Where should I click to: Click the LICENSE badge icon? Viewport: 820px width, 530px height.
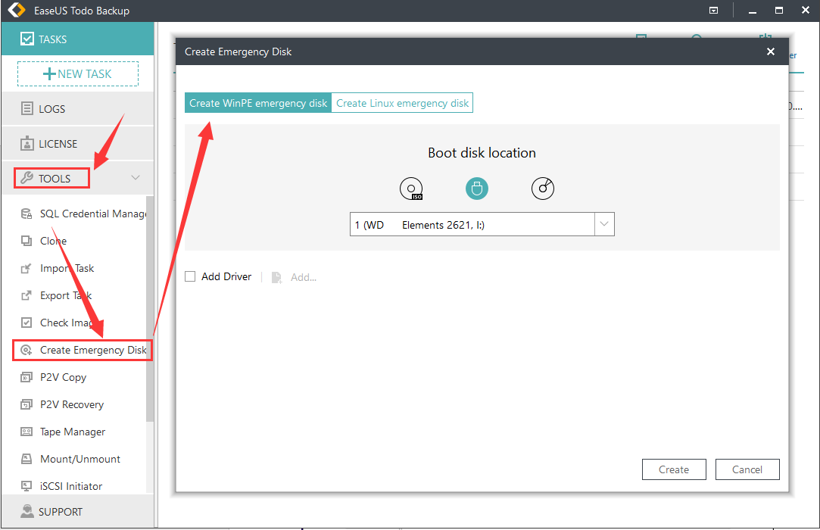[27, 143]
